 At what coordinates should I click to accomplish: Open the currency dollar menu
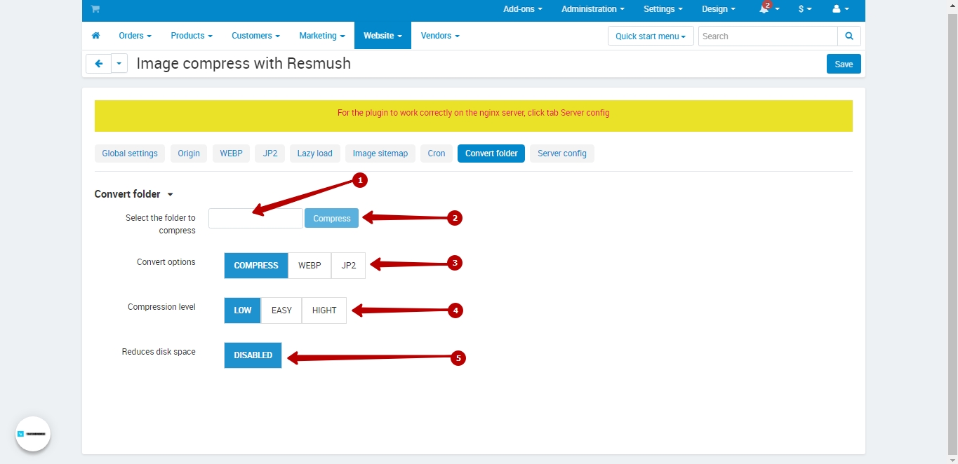point(805,9)
